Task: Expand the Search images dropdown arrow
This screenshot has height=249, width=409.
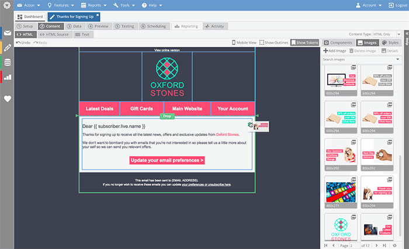Action: (398, 59)
